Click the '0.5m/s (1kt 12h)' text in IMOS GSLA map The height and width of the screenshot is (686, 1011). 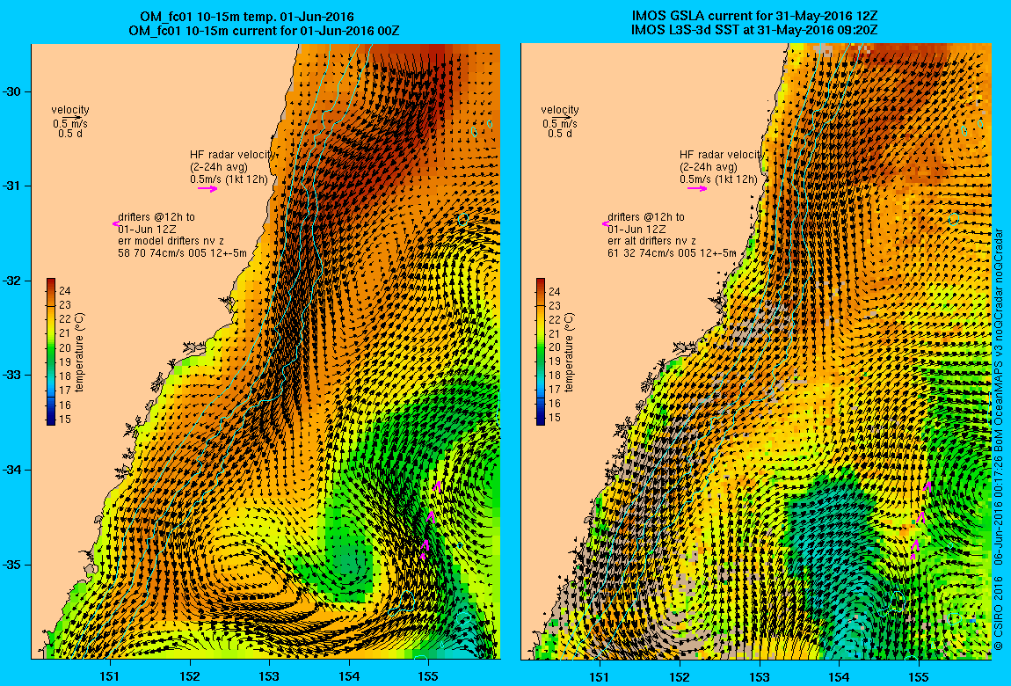(x=718, y=179)
